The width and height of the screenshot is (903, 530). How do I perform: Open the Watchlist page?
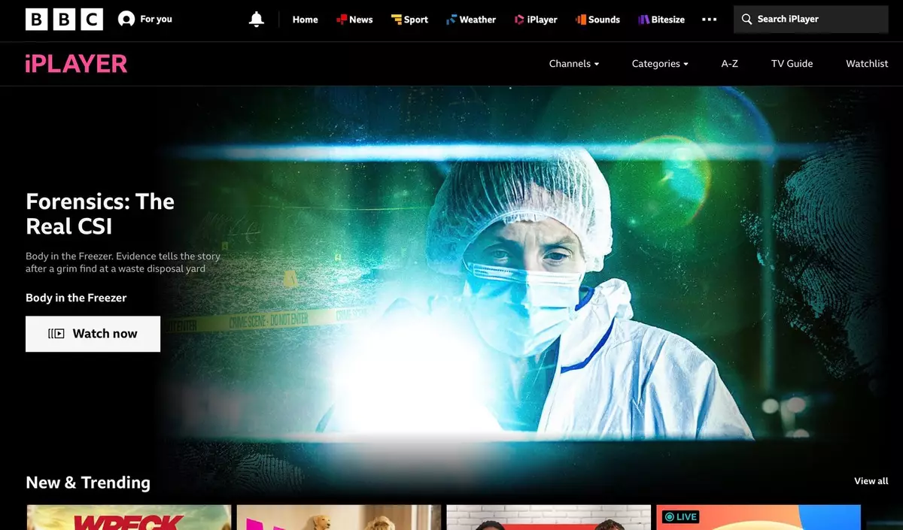(866, 64)
